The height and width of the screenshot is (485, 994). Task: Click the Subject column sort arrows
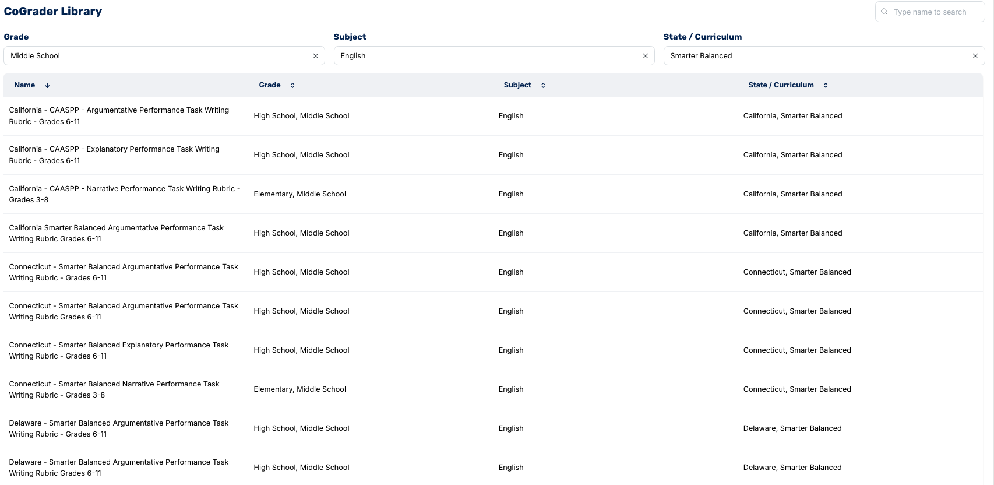(543, 85)
